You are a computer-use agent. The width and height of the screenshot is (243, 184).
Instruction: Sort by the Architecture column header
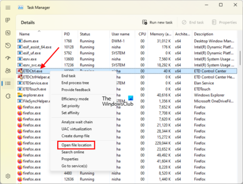pos(182,34)
